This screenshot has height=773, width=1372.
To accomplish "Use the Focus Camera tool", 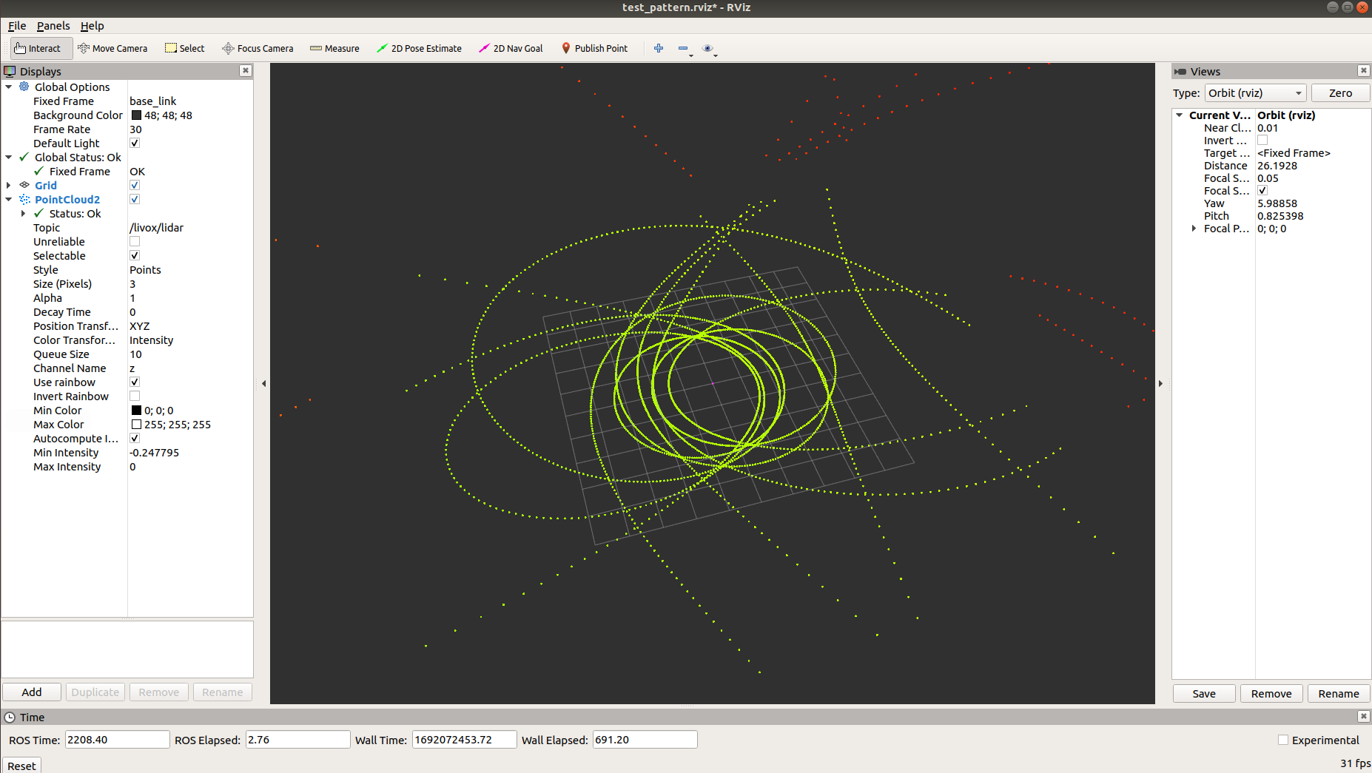I will (x=258, y=48).
